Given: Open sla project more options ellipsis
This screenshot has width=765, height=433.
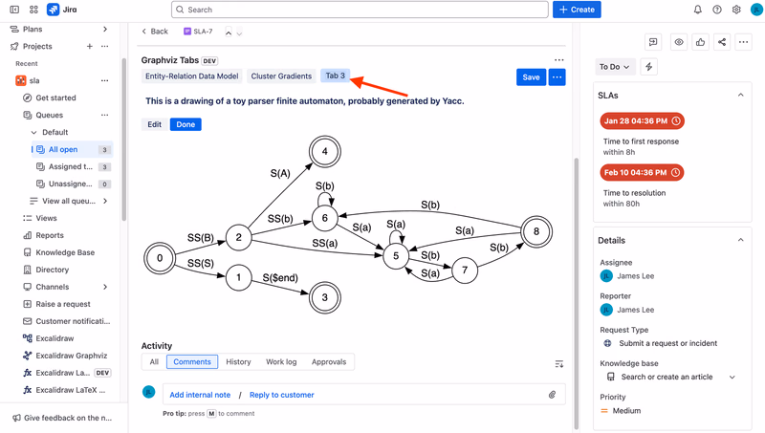Looking at the screenshot, I should (104, 80).
